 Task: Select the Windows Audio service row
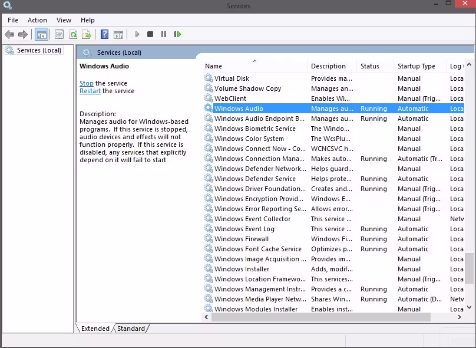[x=333, y=109]
